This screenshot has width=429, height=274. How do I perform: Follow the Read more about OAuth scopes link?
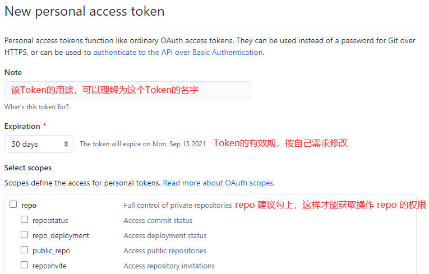(219, 183)
